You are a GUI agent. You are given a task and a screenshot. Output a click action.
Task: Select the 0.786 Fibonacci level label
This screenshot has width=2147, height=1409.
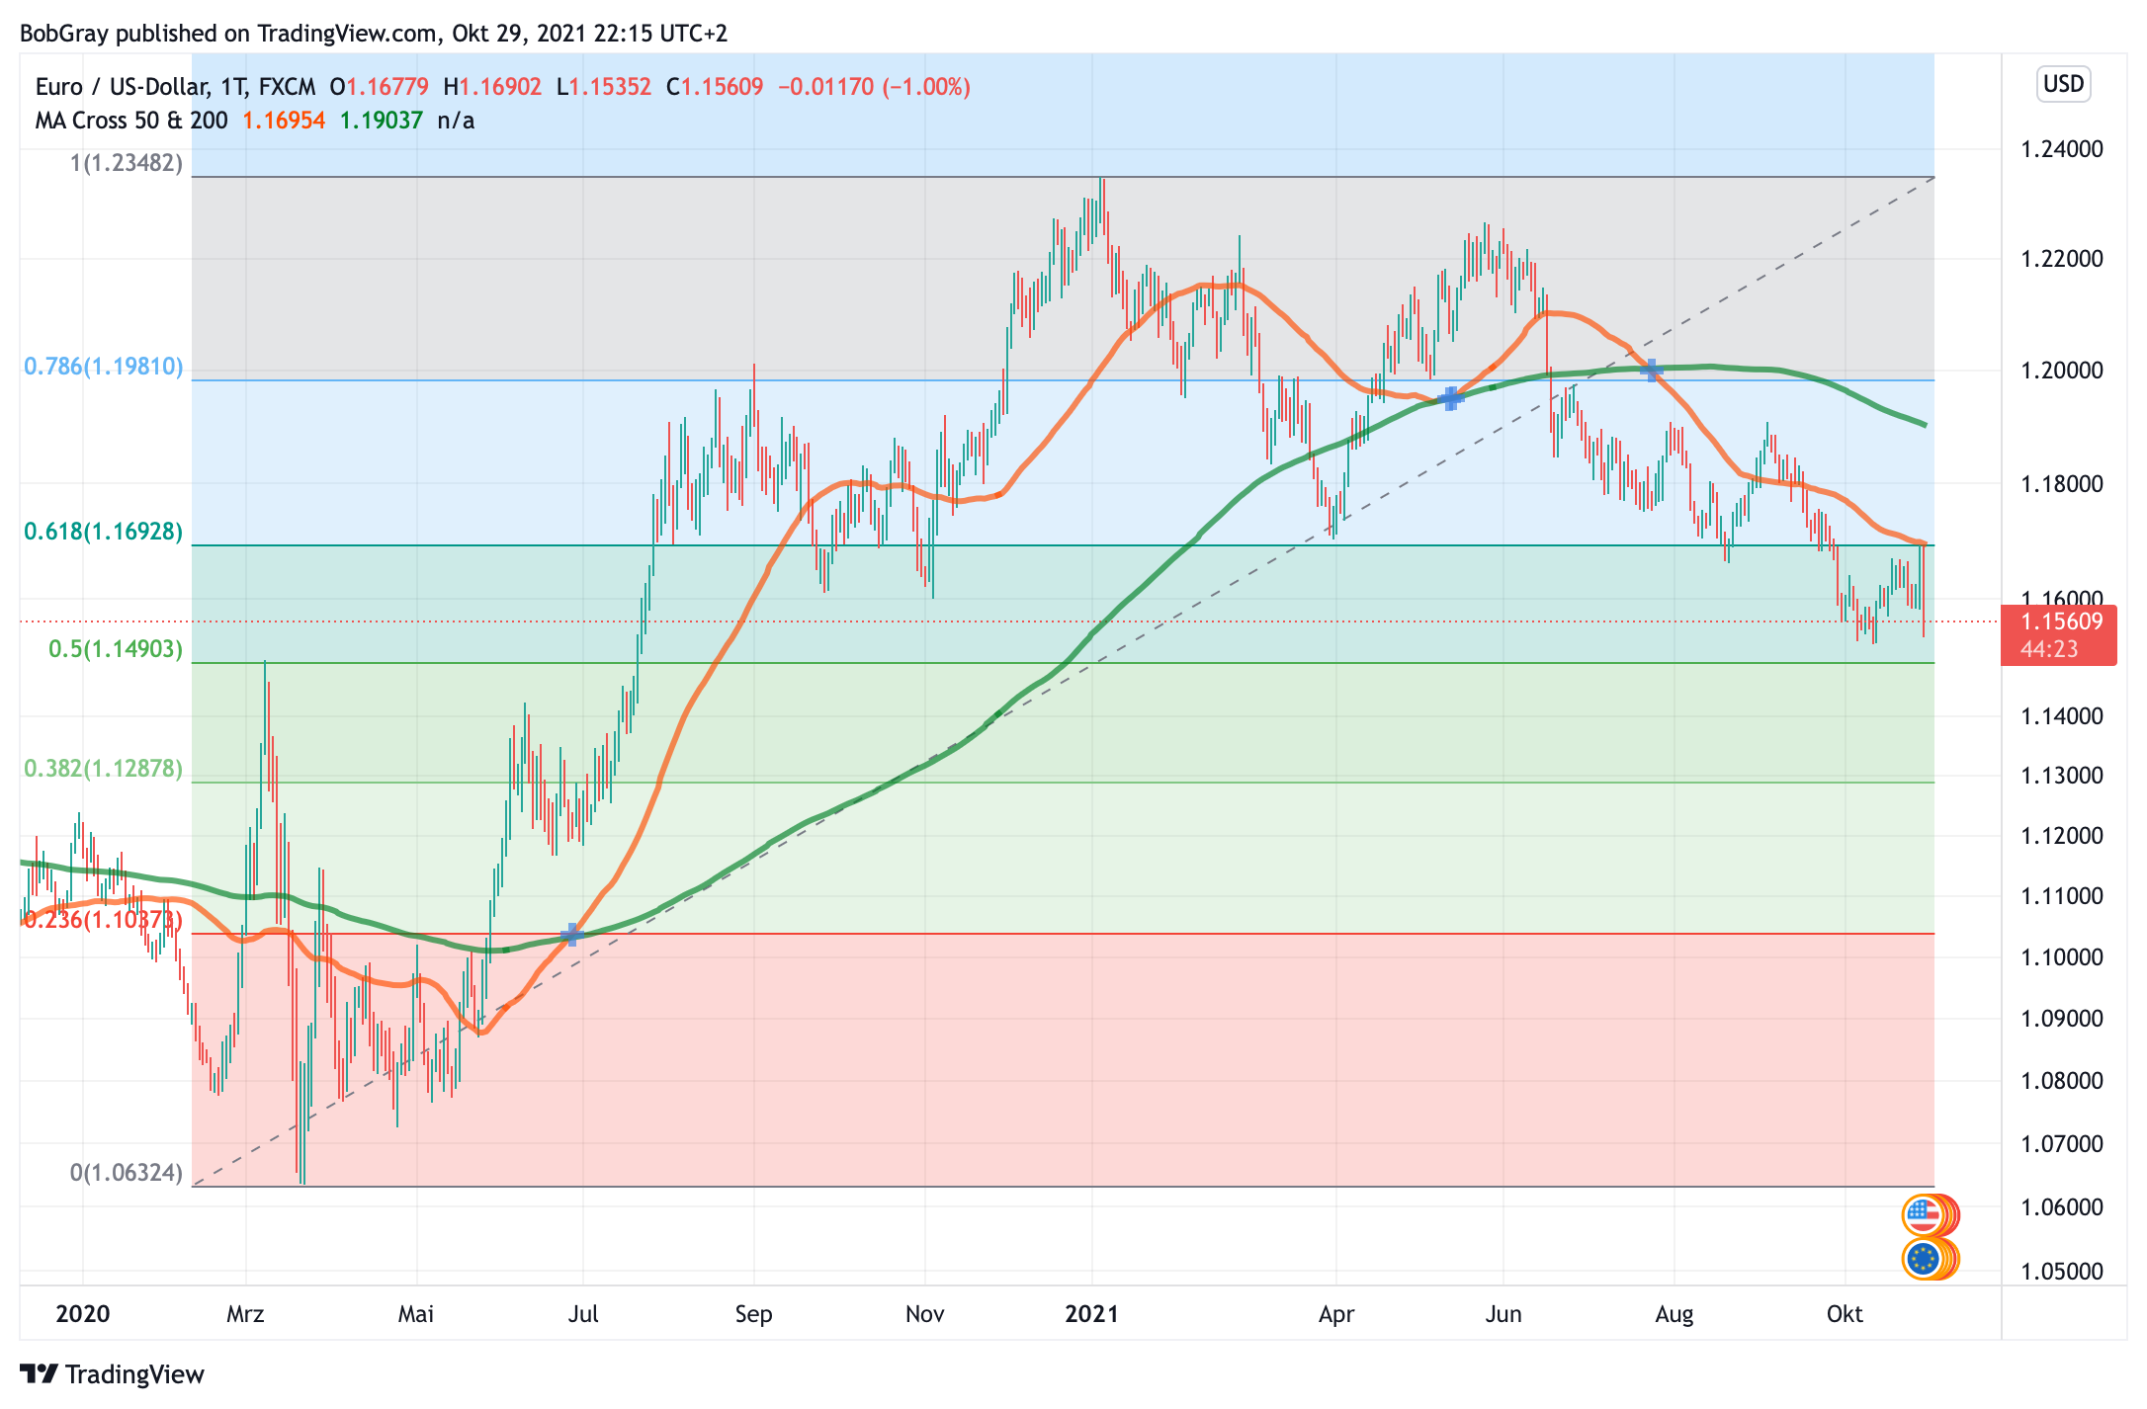pos(104,367)
